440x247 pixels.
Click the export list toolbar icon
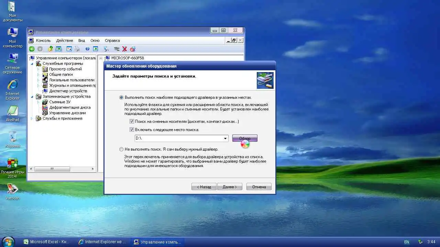coord(96,49)
